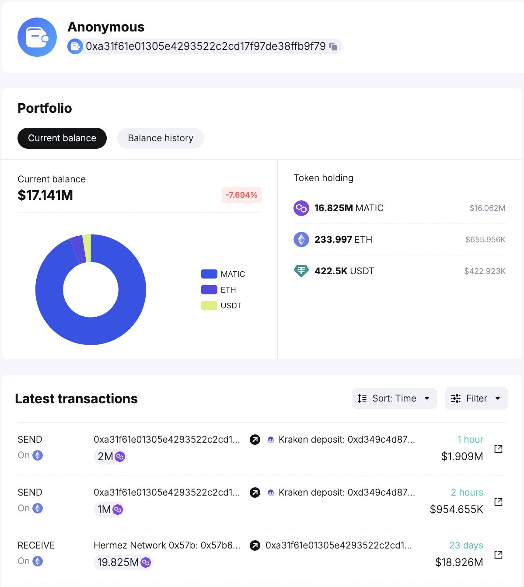Click the '2 hours' timestamp
524x587 pixels.
pyautogui.click(x=467, y=493)
